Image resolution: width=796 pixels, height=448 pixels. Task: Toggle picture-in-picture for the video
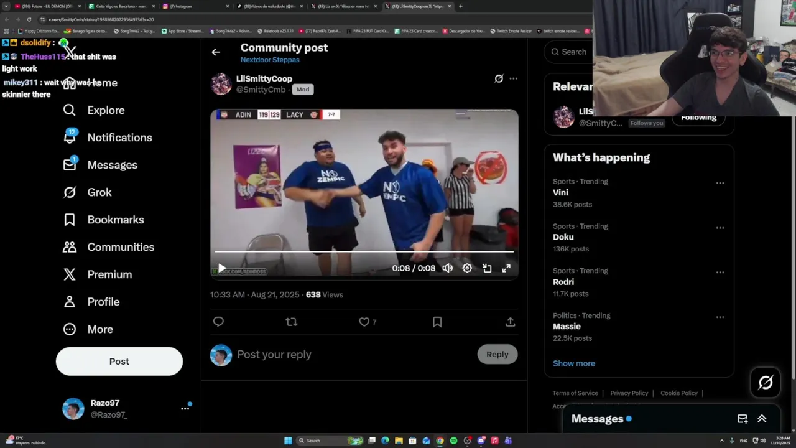pos(487,268)
